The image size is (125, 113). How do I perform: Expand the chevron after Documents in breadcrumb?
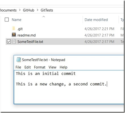20,10
